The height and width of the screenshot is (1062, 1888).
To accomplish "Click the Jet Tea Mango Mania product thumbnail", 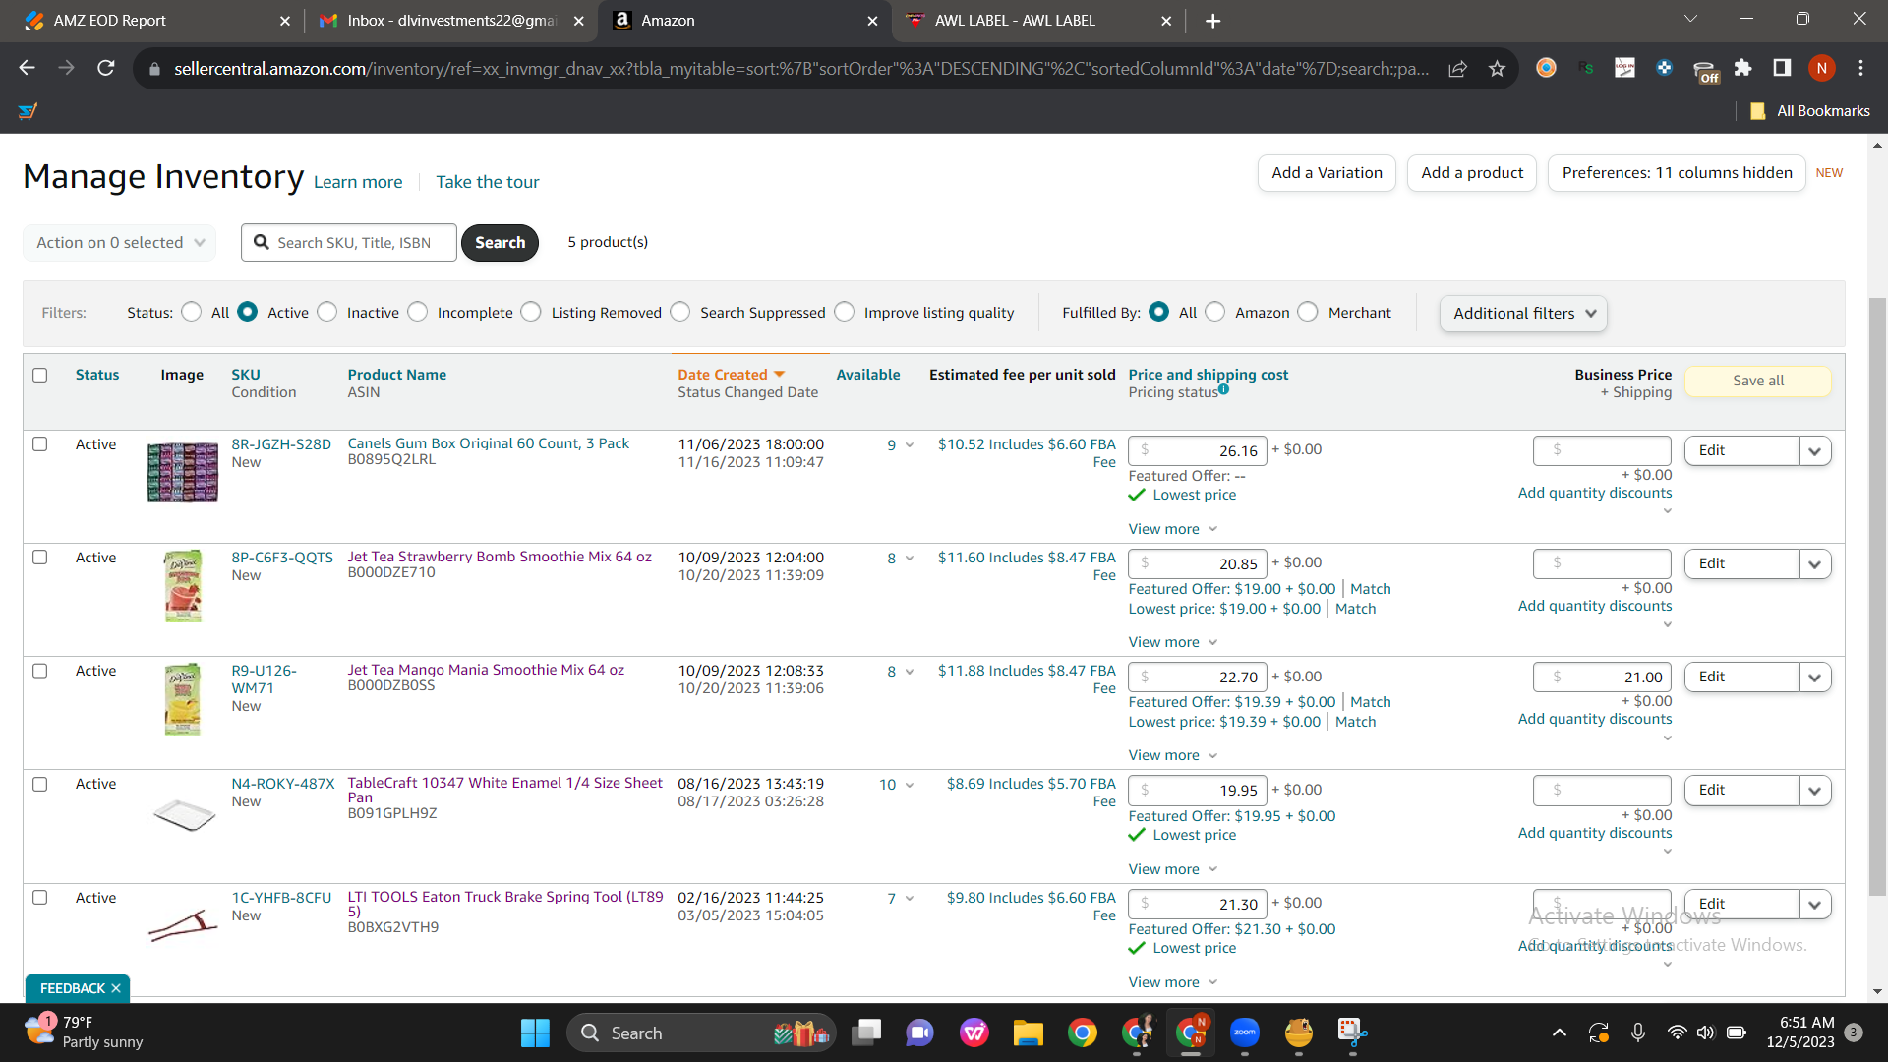I will pyautogui.click(x=183, y=699).
